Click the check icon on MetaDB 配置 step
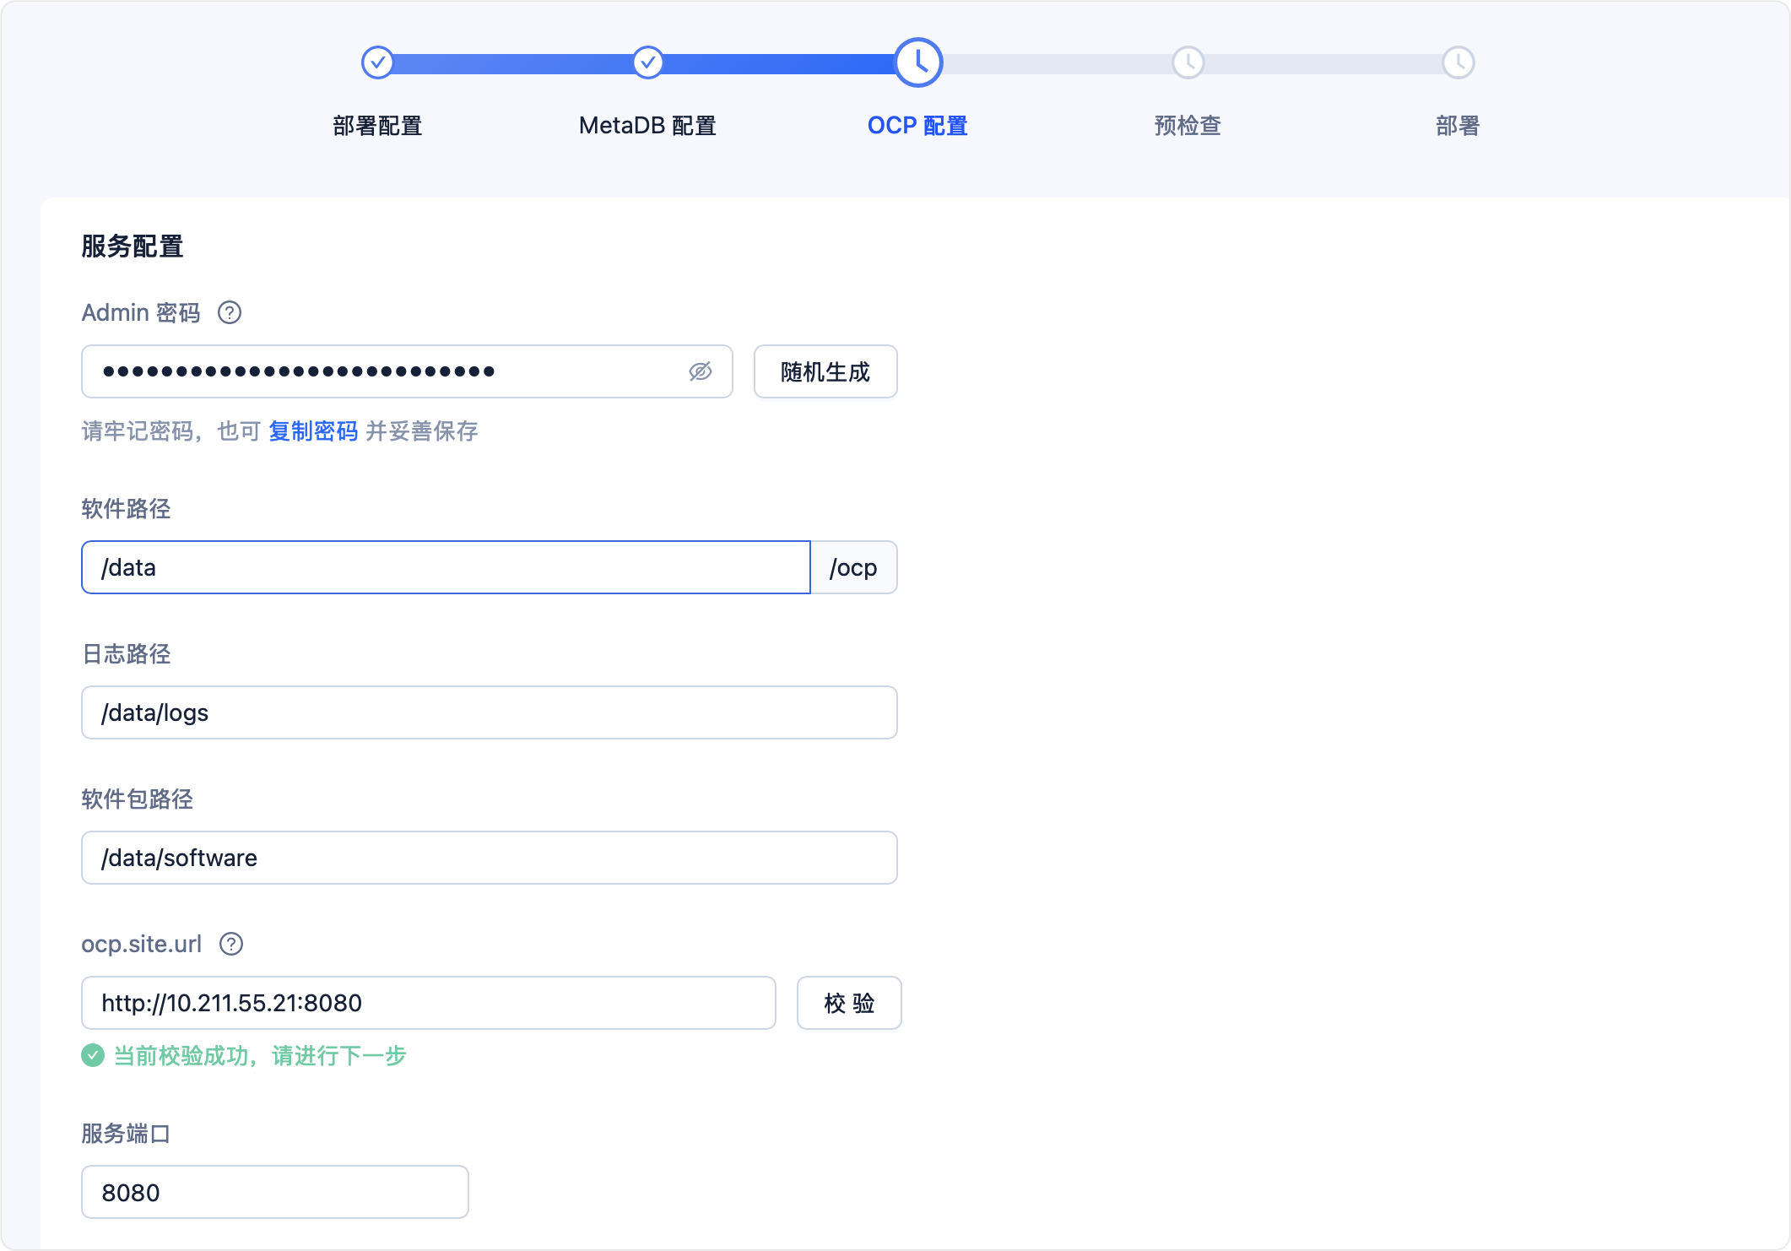The width and height of the screenshot is (1791, 1251). (x=647, y=62)
